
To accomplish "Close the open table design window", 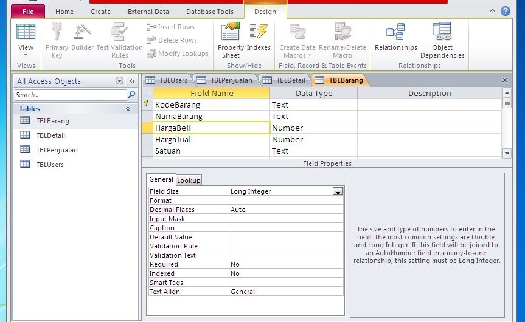I will click(504, 80).
